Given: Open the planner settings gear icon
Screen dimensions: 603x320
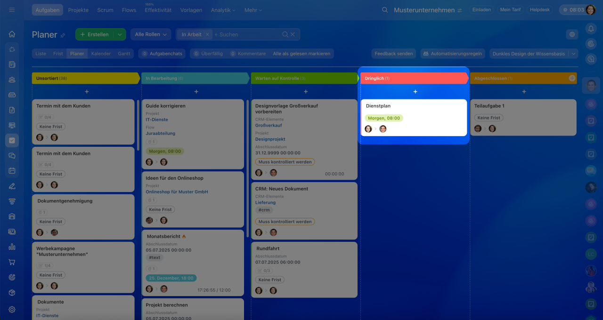Looking at the screenshot, I should coord(572,34).
